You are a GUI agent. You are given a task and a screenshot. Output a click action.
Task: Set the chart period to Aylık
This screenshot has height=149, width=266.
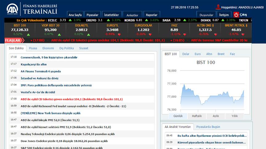pos(216,116)
